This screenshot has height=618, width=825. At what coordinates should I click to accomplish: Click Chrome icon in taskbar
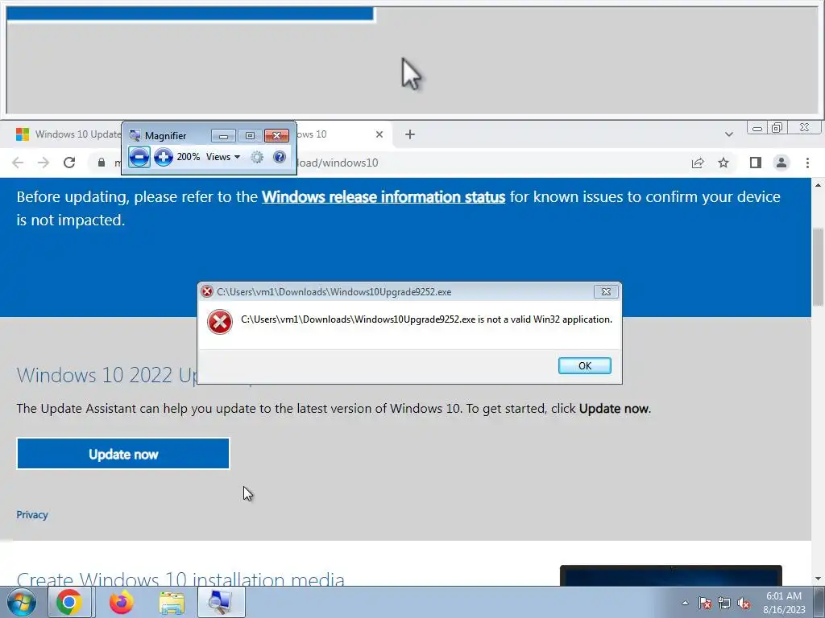point(69,602)
